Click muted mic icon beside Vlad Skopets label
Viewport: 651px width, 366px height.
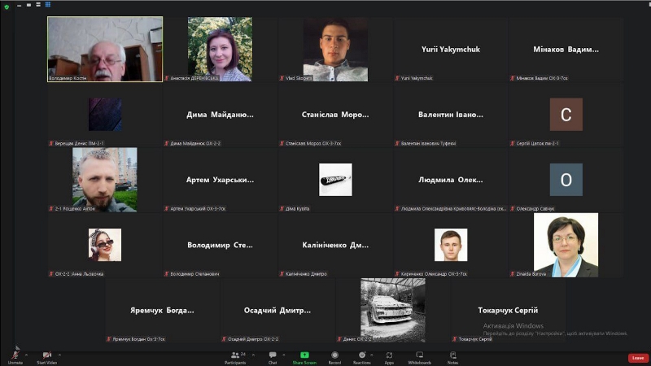[x=282, y=78]
